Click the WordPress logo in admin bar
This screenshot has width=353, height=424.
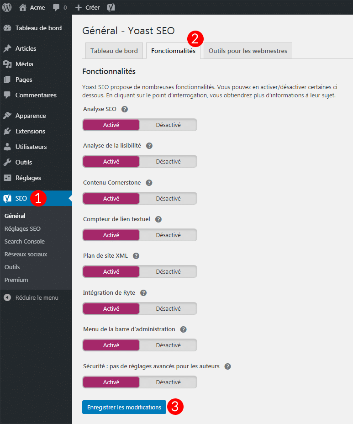(7, 7)
